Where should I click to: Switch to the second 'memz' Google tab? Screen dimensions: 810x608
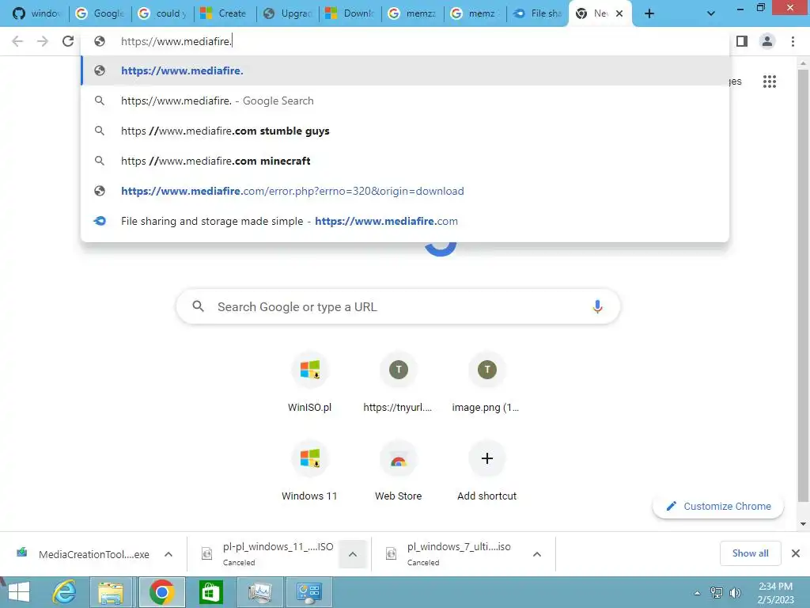[x=475, y=13]
